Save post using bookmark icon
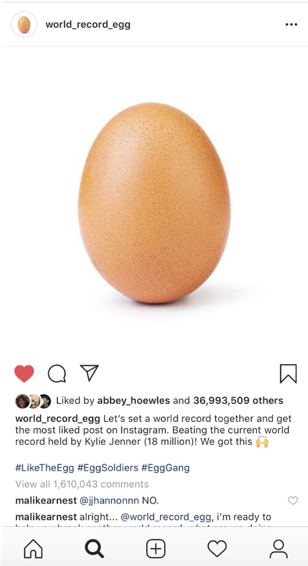The height and width of the screenshot is (566, 308). [288, 374]
